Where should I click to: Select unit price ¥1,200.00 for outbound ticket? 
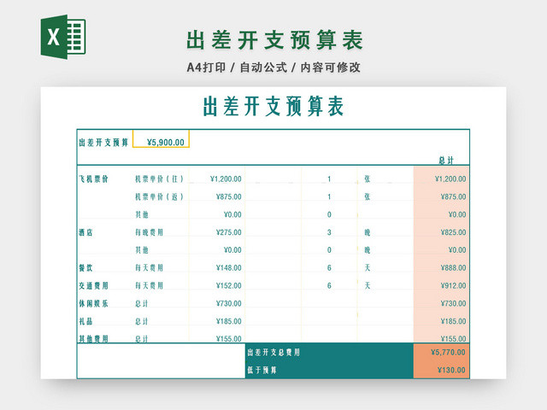tap(226, 179)
